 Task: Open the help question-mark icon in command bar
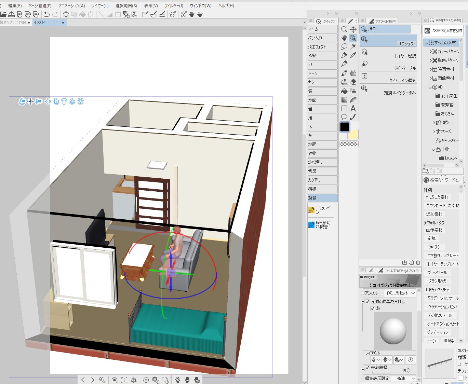point(184,14)
